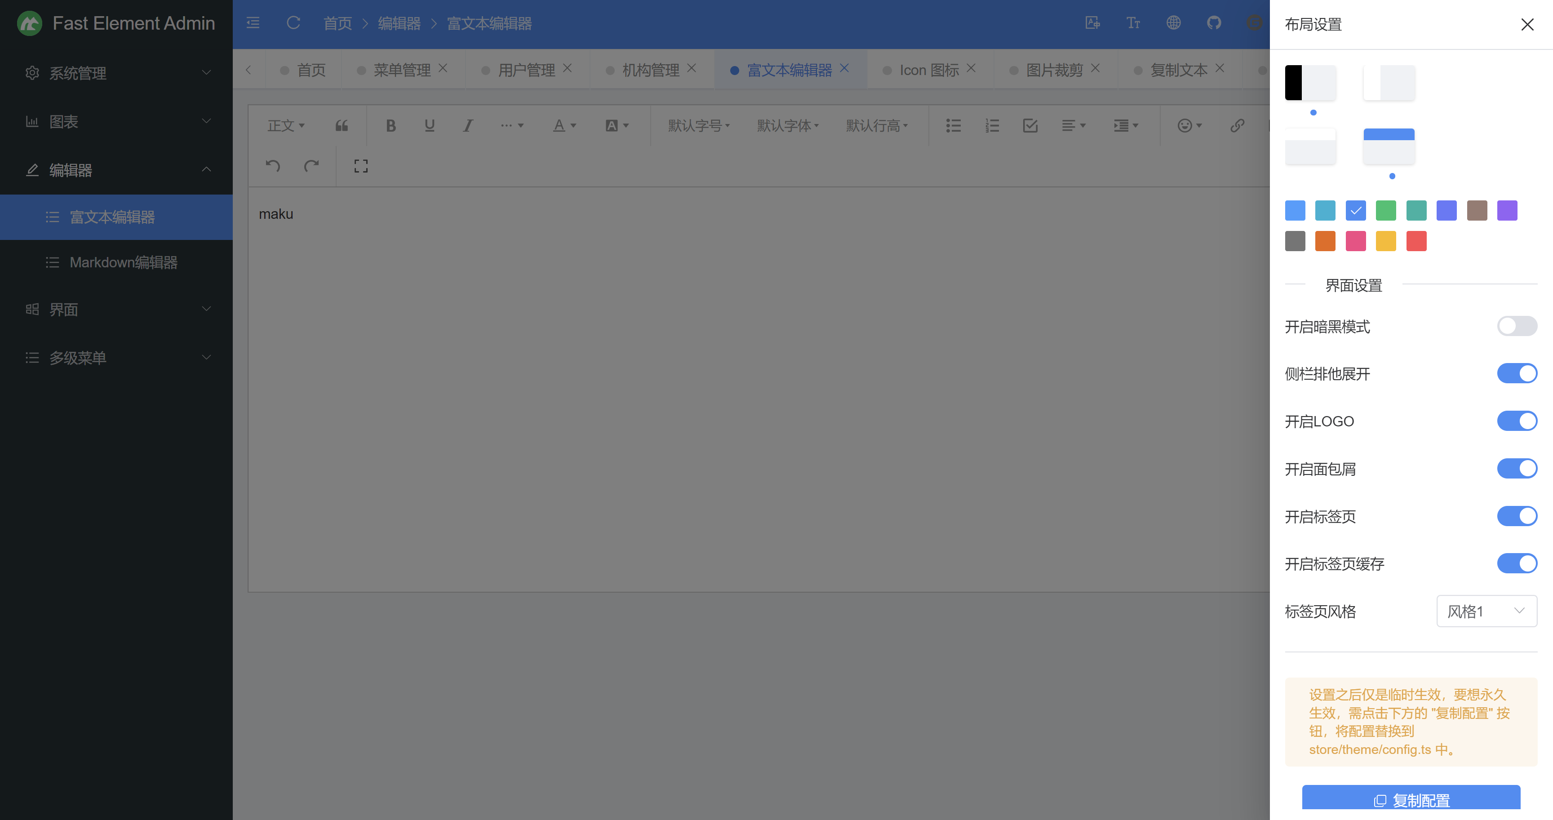Insert a todo checkbox list
Viewport: 1553px width, 820px height.
point(1030,125)
